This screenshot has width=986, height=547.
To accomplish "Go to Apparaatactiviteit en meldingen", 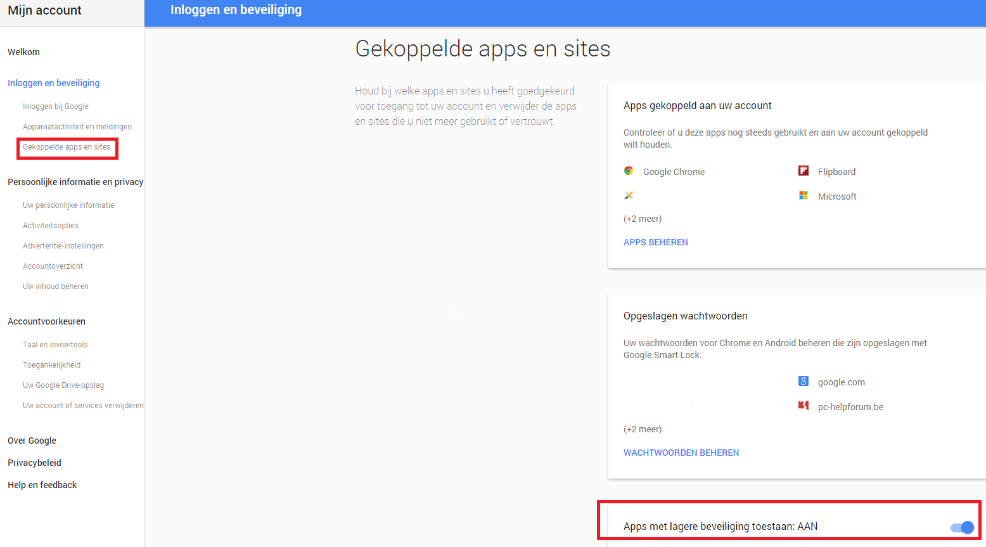I will (x=77, y=127).
